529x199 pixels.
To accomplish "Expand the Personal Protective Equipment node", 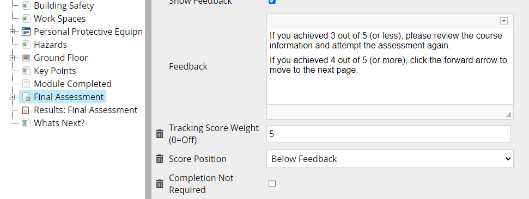I will [12, 32].
